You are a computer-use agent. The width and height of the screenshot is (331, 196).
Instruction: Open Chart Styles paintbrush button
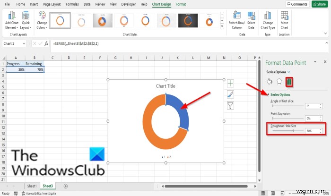point(230,94)
